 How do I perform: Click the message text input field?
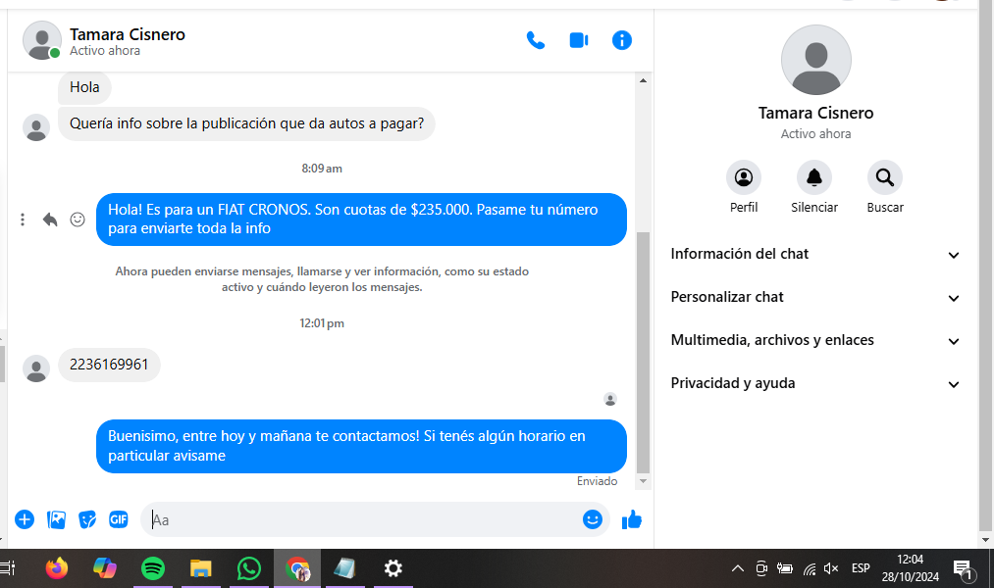(363, 519)
